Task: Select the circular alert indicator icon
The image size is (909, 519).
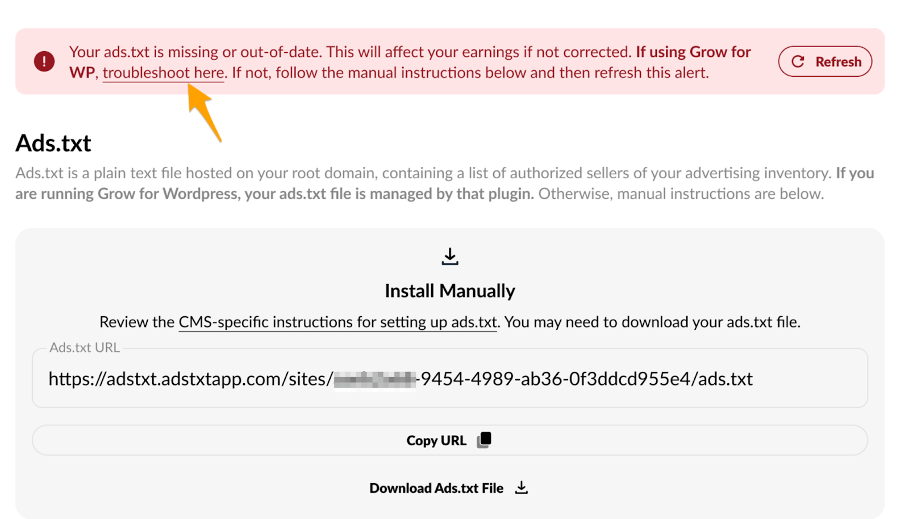Action: coord(44,61)
